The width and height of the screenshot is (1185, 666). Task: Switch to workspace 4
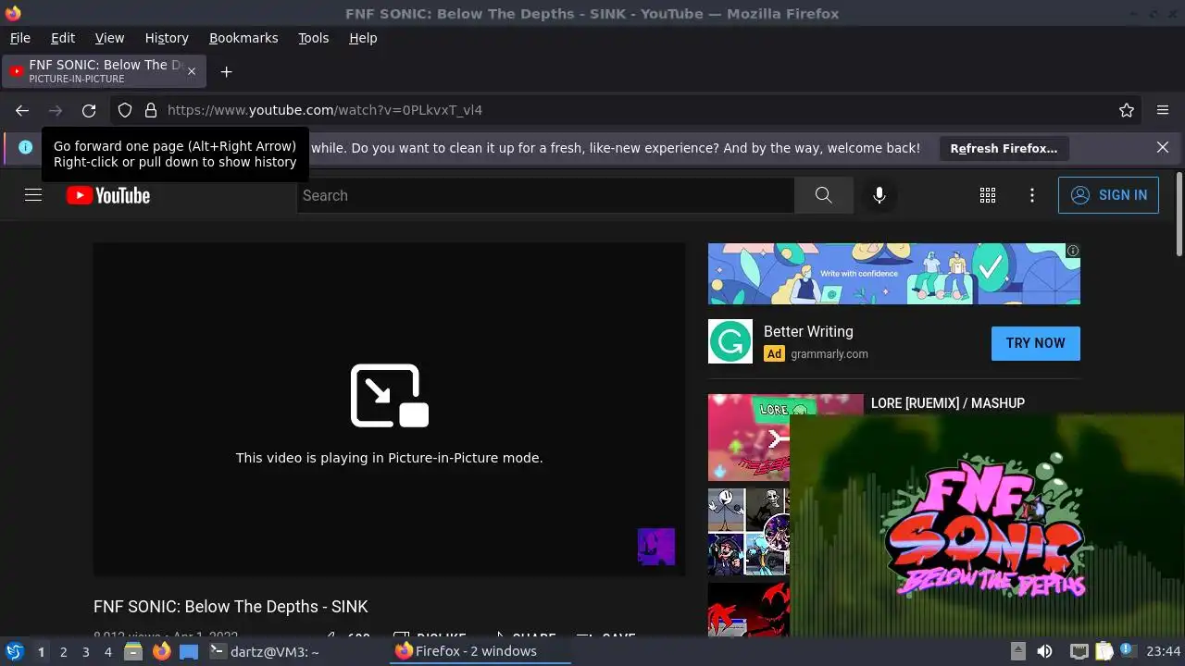click(108, 652)
